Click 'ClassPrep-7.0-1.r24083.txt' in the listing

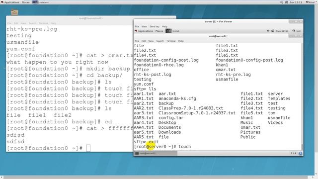pos(191,108)
